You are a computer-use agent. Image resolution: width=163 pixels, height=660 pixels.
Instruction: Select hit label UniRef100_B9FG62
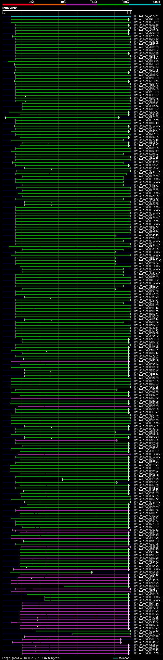146,95
